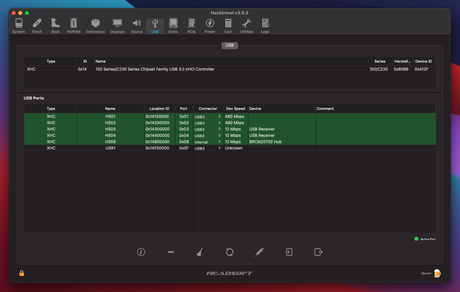
Task: Click the export icon in bottom toolbar
Action: tap(319, 252)
